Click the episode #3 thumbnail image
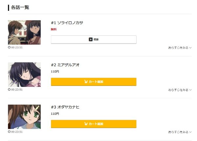Image resolution: width=197 pixels, height=141 pixels. tap(24, 117)
